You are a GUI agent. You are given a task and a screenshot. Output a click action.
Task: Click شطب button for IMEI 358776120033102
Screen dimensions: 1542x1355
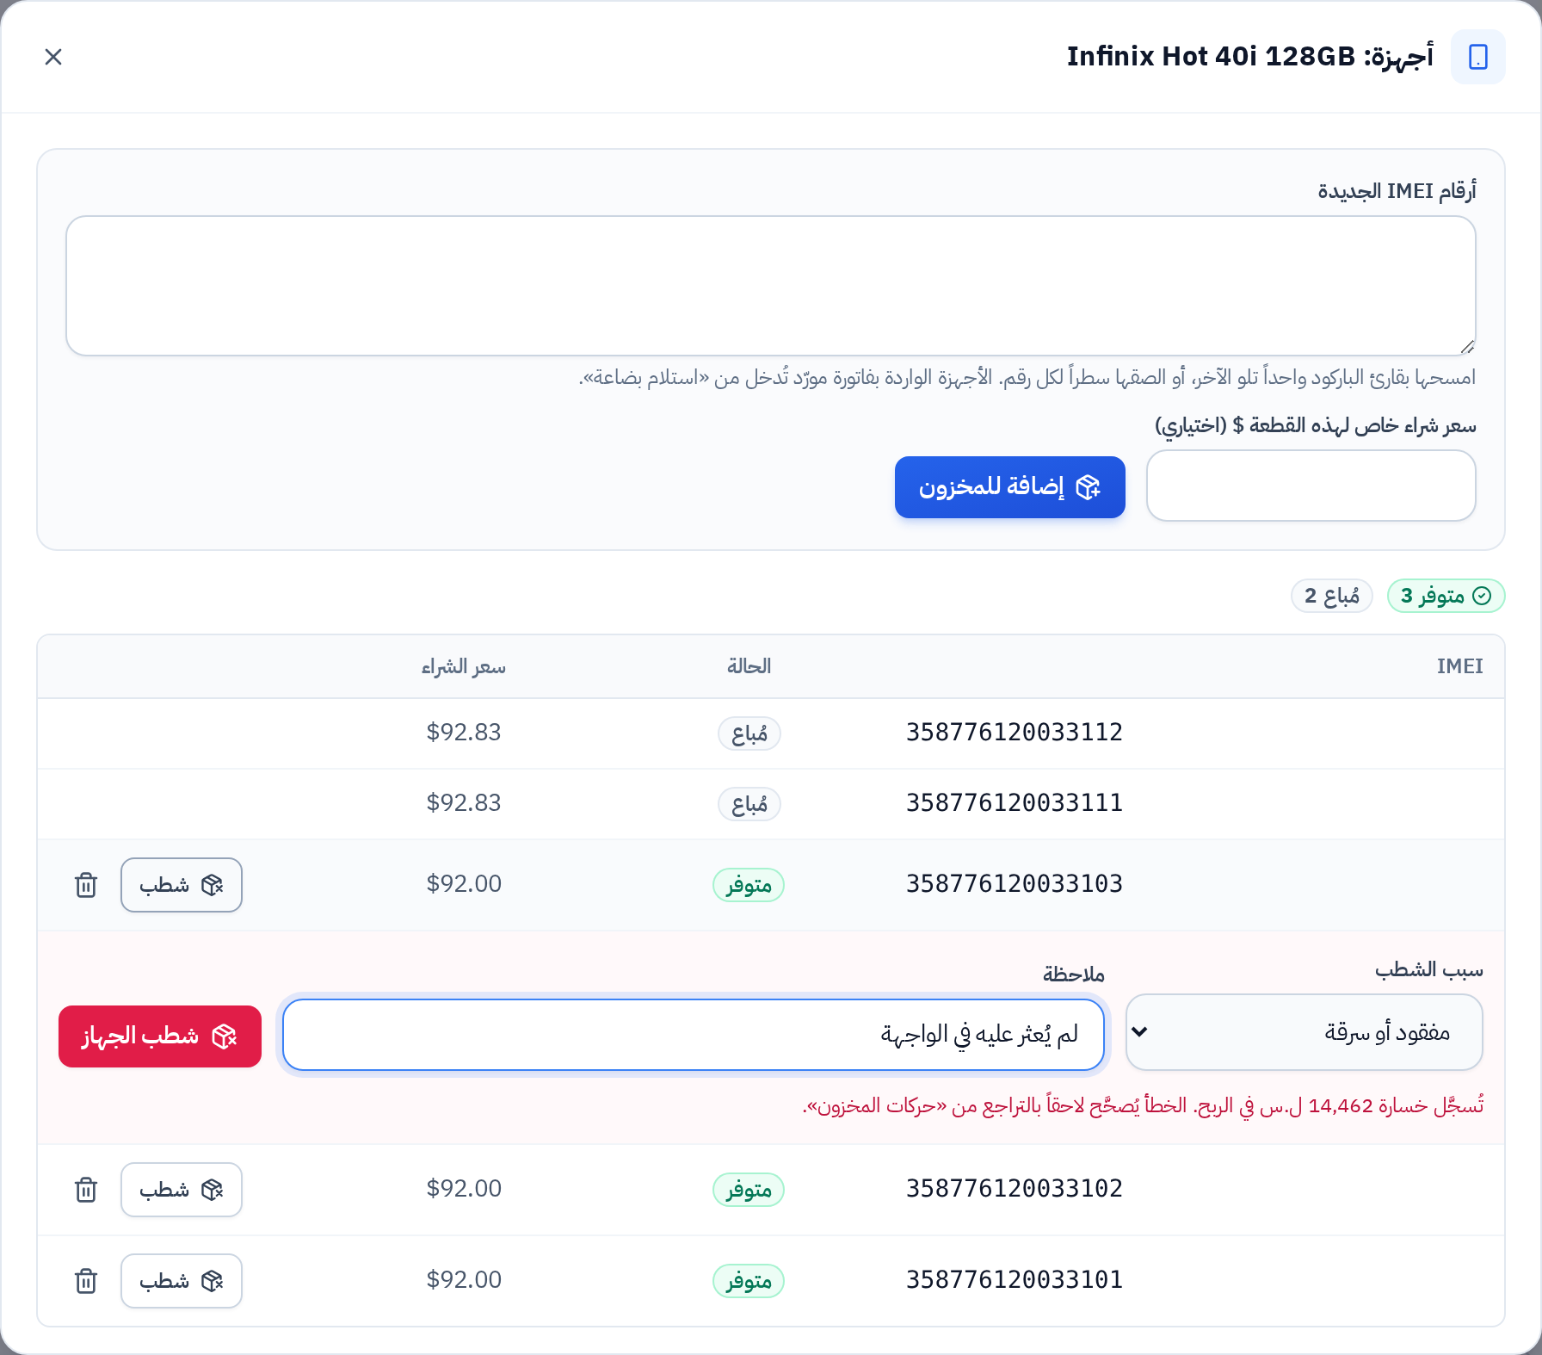tap(182, 1190)
